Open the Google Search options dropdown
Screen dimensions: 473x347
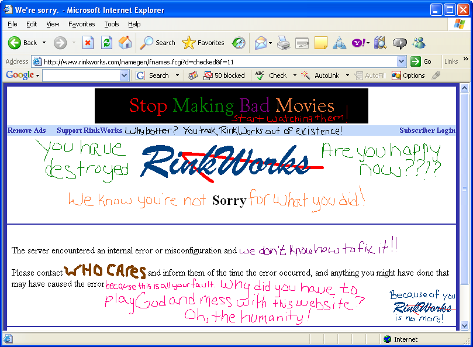point(177,75)
